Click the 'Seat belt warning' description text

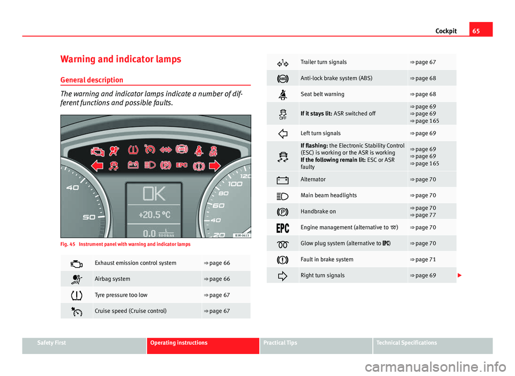(x=322, y=94)
